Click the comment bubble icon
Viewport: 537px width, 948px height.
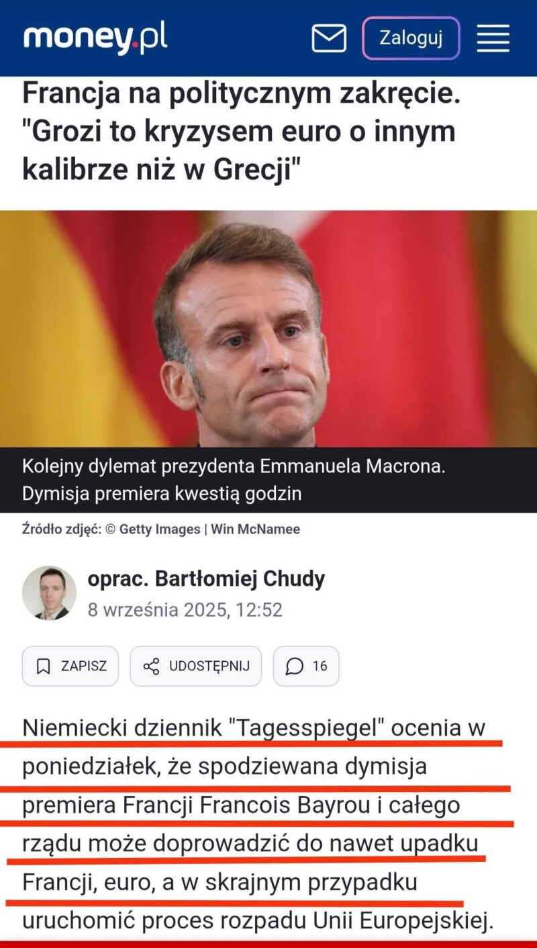(x=294, y=666)
